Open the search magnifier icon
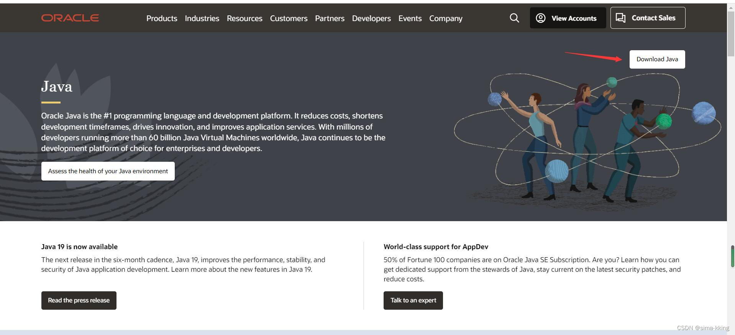The width and height of the screenshot is (735, 335). tap(514, 18)
